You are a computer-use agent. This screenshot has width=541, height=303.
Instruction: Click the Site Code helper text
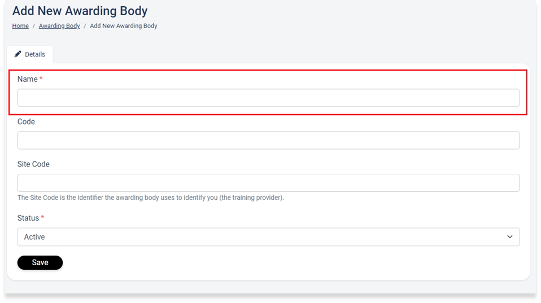[151, 197]
